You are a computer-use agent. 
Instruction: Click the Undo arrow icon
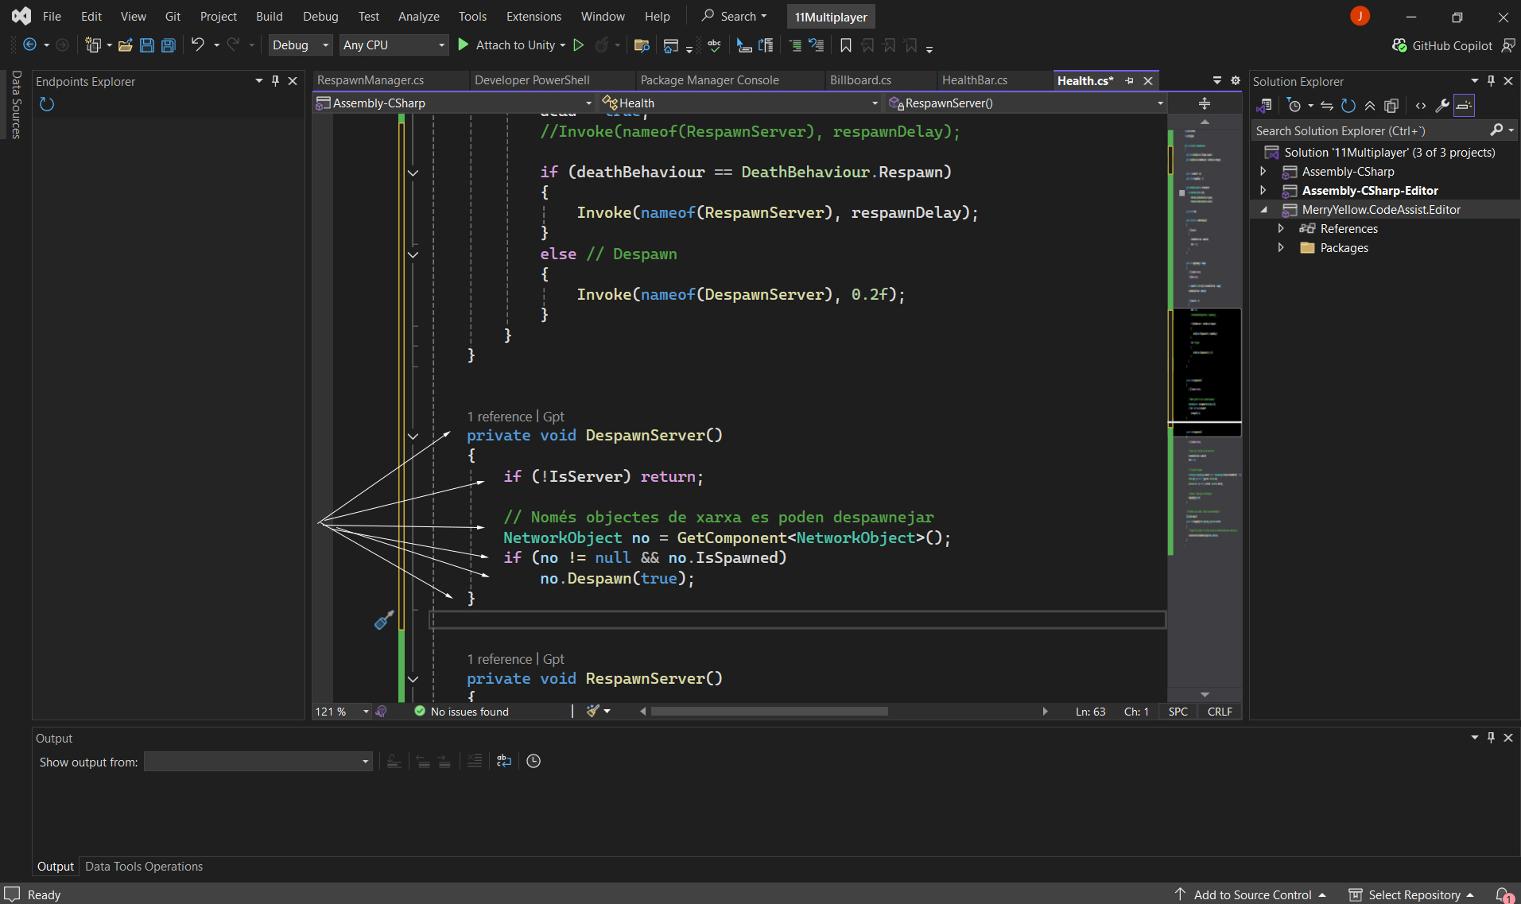(198, 45)
